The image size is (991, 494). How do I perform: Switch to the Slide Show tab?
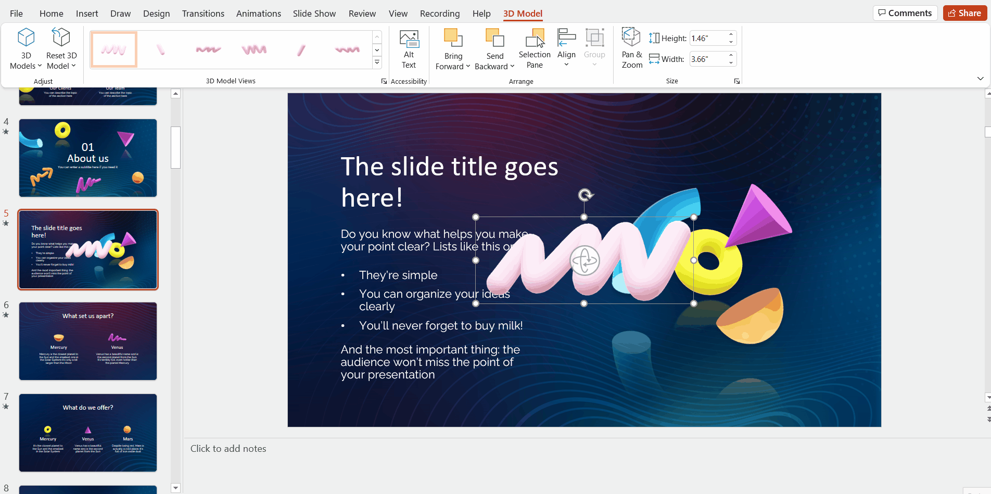coord(314,14)
